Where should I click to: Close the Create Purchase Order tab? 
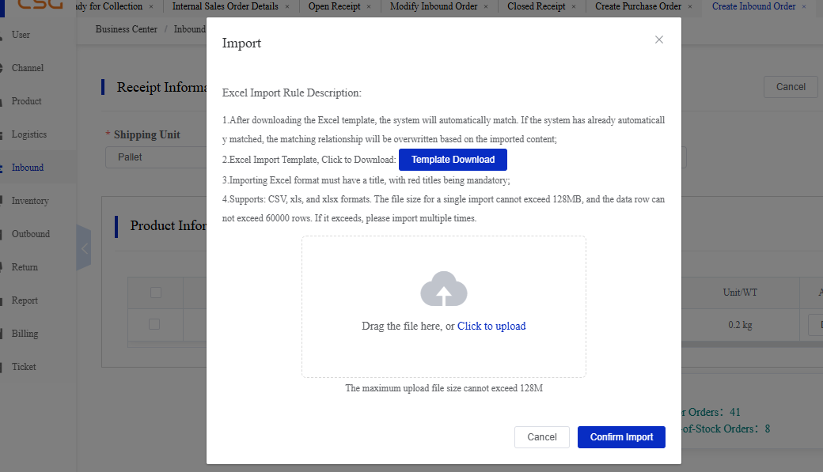(x=690, y=7)
